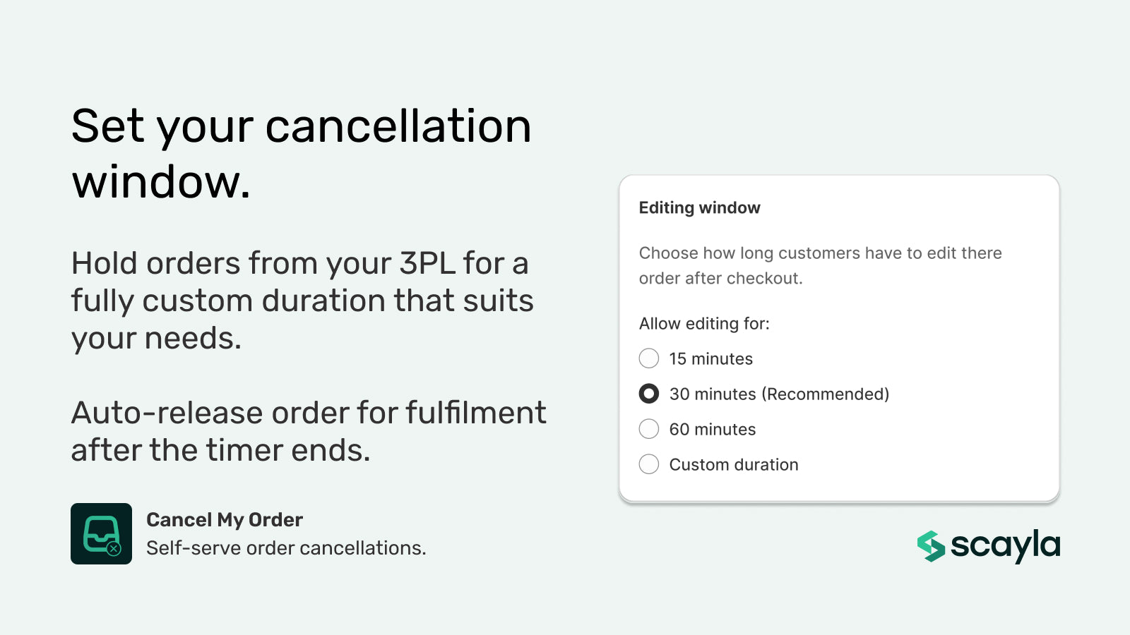Image resolution: width=1130 pixels, height=635 pixels.
Task: Click 'Self-serve order cancellations' link text
Action: [287, 548]
